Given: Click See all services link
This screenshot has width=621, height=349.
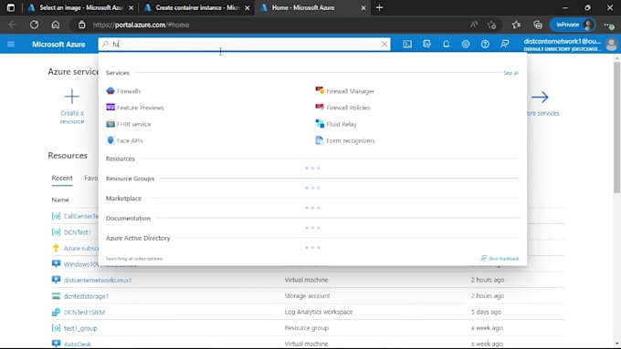Looking at the screenshot, I should 510,73.
